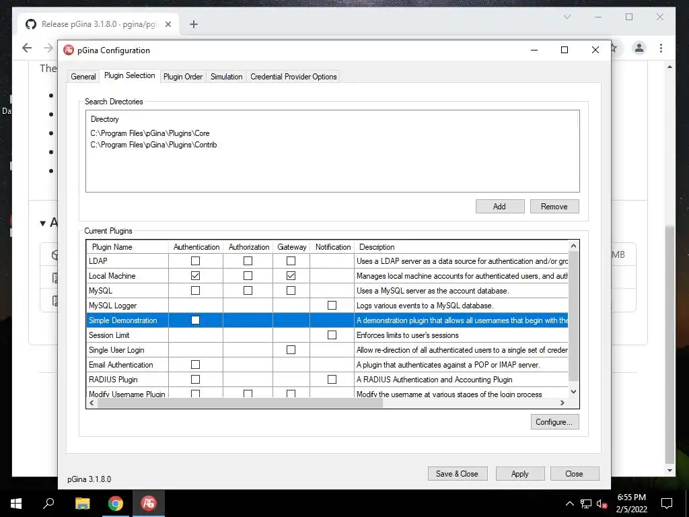Uncheck Local Machine Authentication
The height and width of the screenshot is (517, 689).
tap(196, 275)
